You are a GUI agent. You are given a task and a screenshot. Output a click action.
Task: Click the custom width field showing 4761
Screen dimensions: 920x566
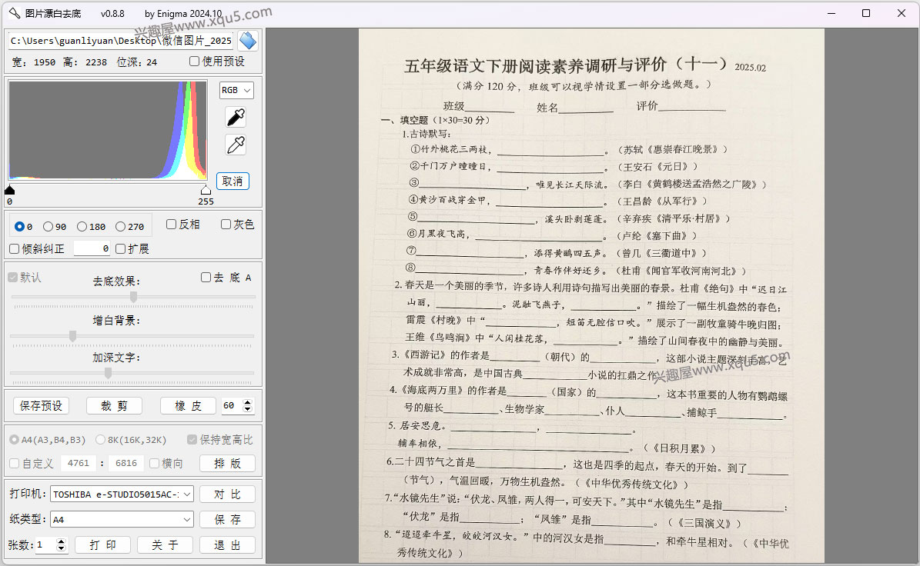point(79,464)
